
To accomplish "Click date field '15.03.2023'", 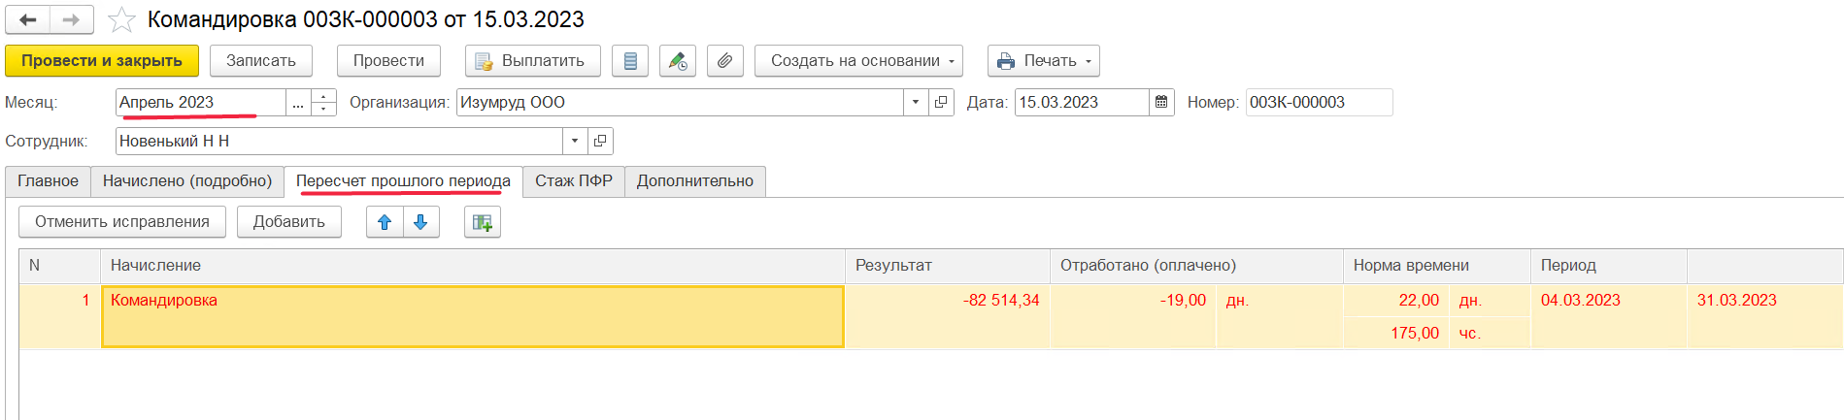I will pos(1082,102).
